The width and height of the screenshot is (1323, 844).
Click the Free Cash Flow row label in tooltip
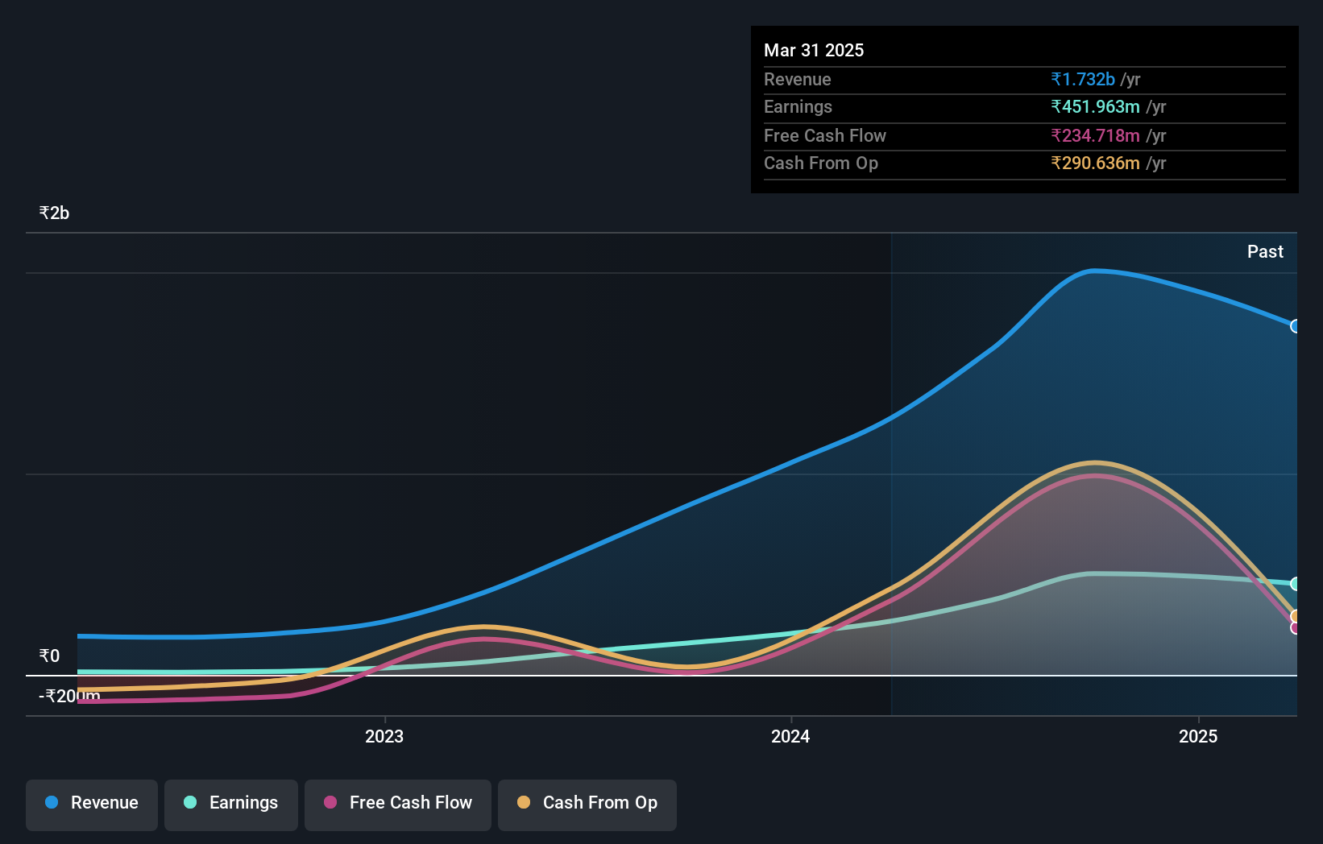825,136
